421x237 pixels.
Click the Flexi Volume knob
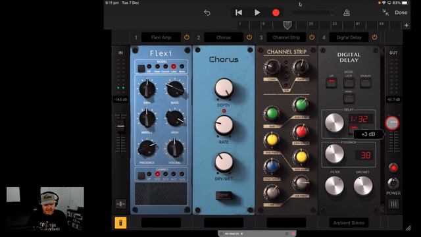click(175, 148)
